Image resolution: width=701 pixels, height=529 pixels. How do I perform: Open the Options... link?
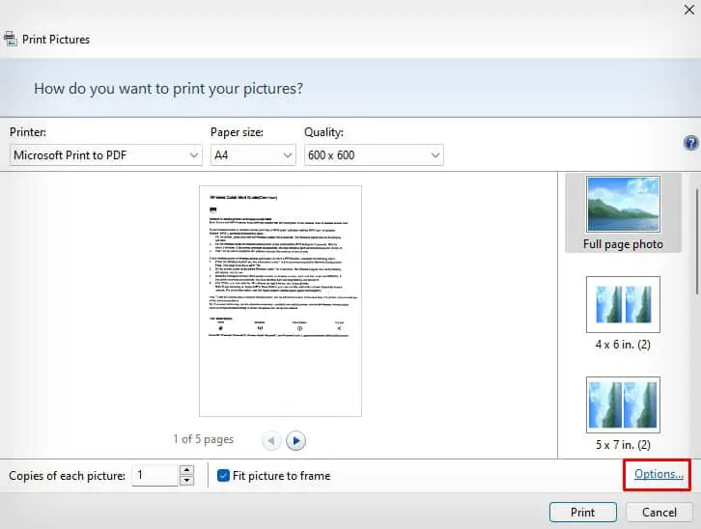[659, 474]
